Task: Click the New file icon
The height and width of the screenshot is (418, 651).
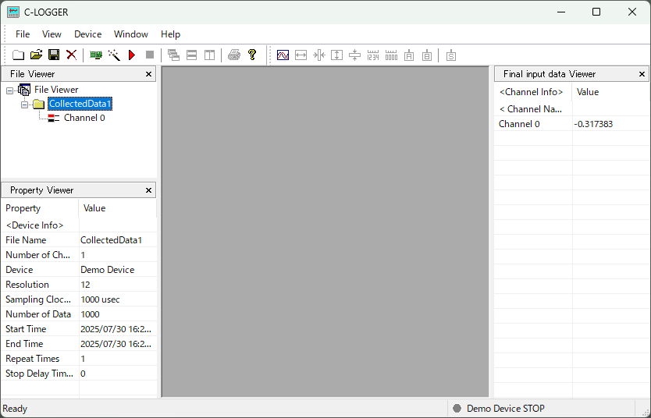Action: (x=19, y=55)
